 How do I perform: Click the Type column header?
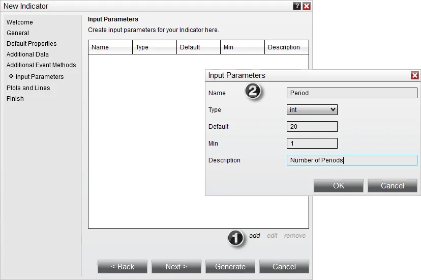tap(155, 47)
